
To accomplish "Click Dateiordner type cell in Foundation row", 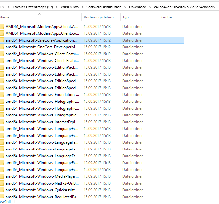I will pyautogui.click(x=133, y=94).
